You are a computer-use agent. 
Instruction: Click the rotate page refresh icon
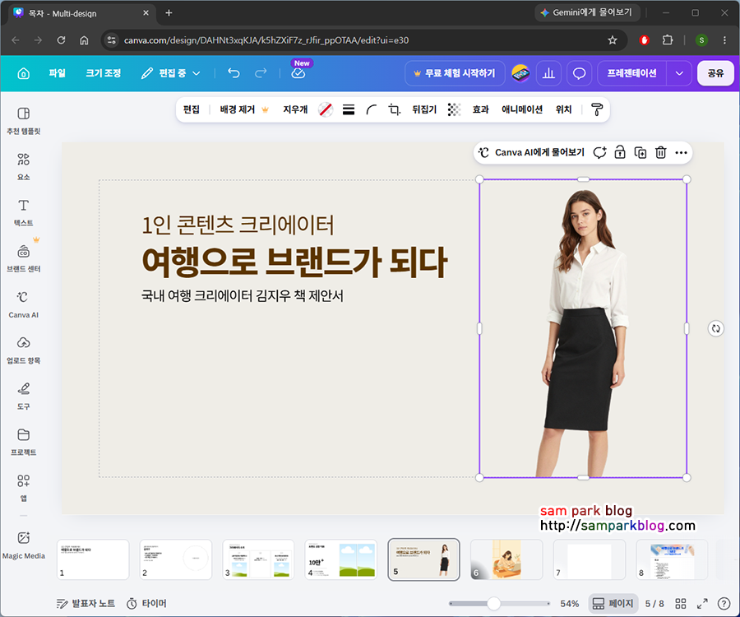[x=716, y=328]
